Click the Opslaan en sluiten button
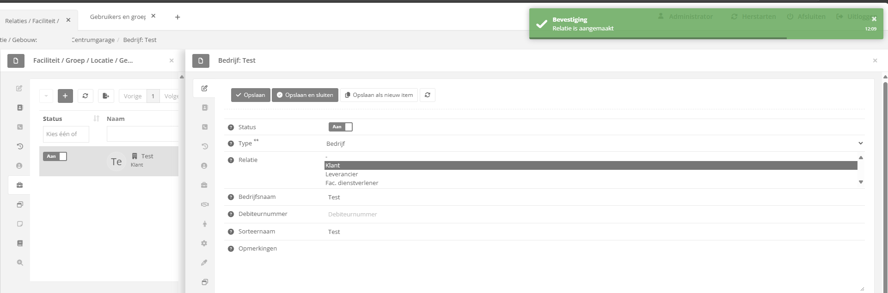 pos(305,95)
